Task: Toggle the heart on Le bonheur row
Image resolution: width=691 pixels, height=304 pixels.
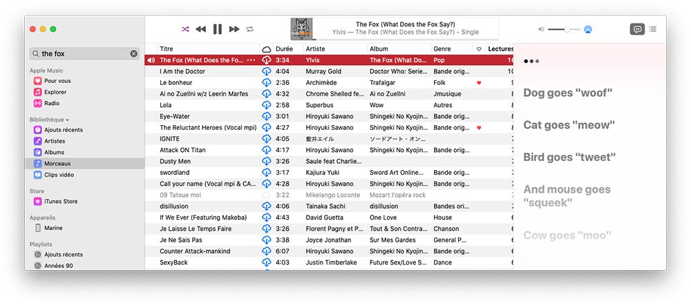Action: click(479, 83)
